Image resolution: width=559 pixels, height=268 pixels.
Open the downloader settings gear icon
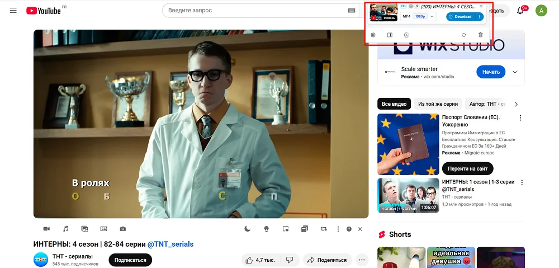click(x=373, y=35)
